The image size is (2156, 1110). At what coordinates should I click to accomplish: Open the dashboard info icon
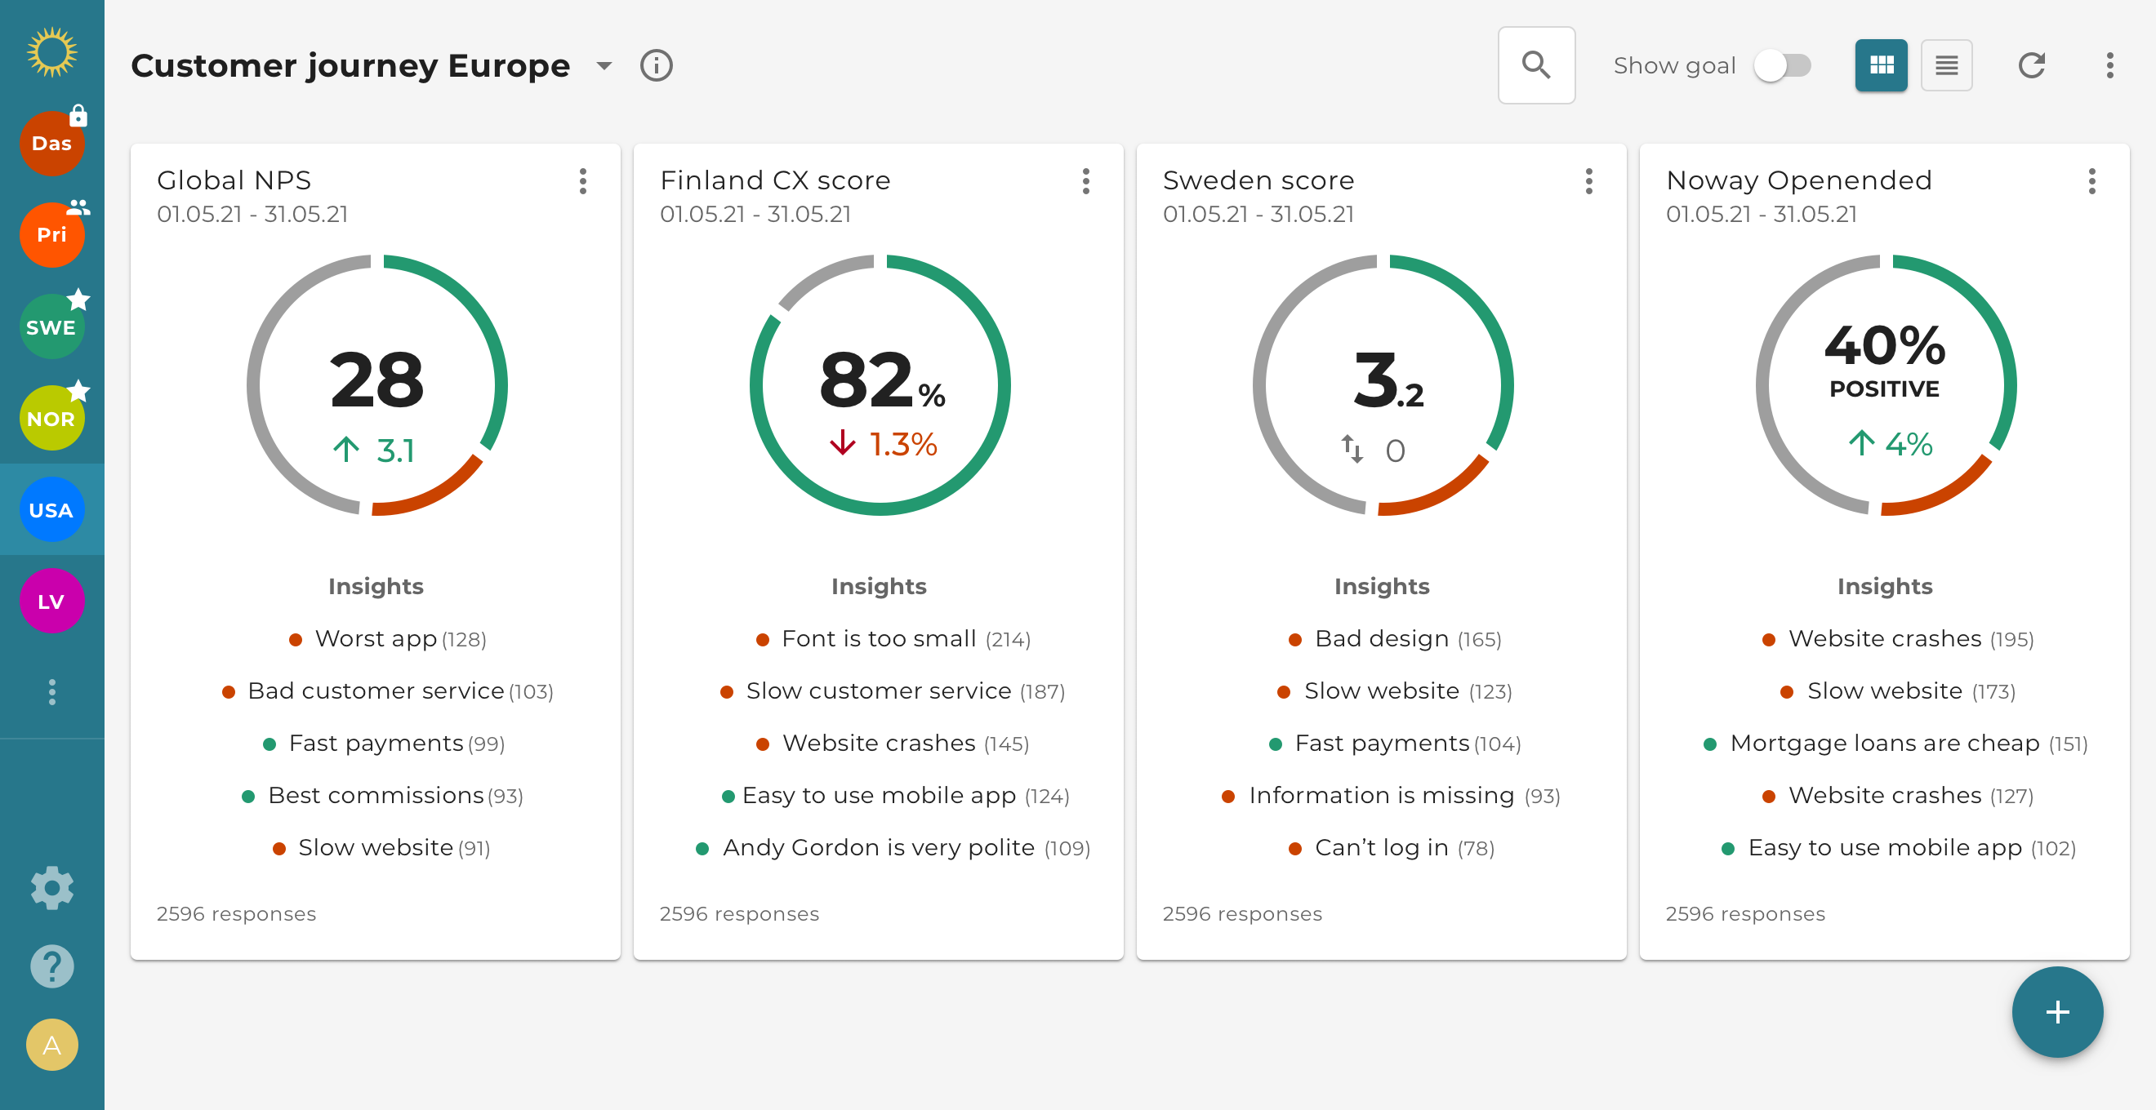click(656, 65)
